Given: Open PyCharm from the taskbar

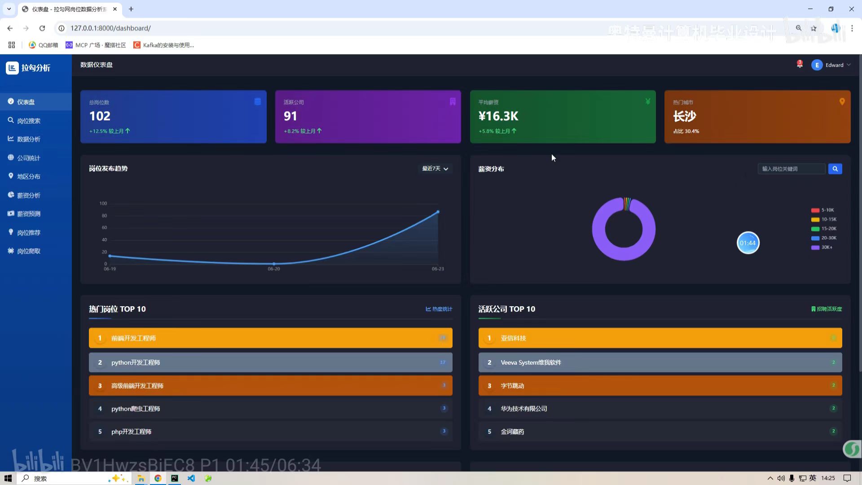Looking at the screenshot, I should 174,478.
